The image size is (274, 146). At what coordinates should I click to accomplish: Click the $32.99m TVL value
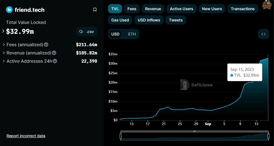pos(20,32)
